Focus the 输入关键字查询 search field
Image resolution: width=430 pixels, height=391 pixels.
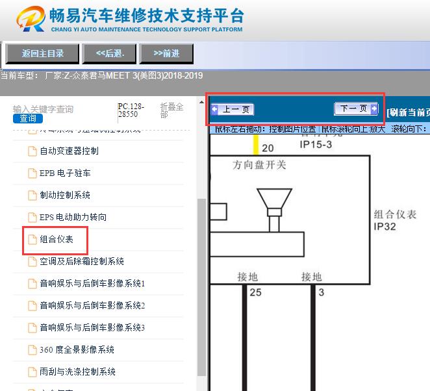43,109
